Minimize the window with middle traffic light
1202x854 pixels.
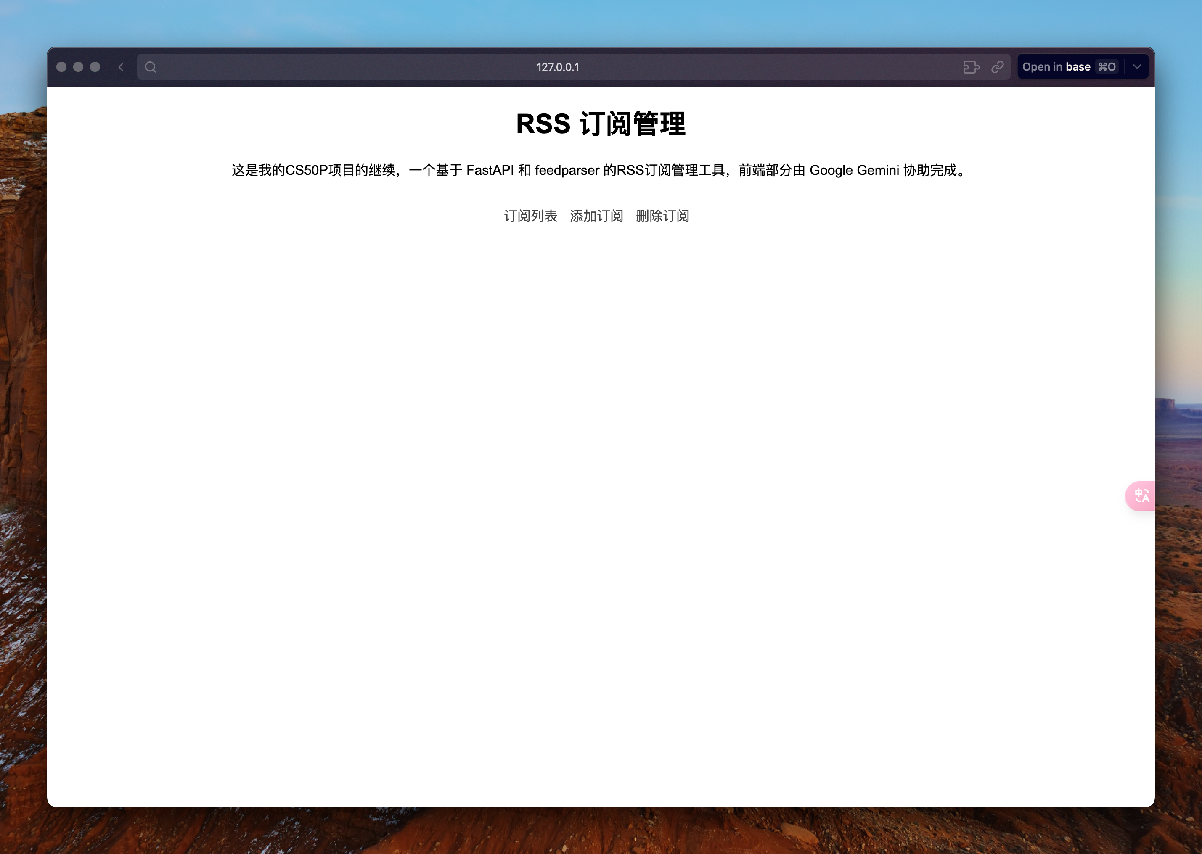click(x=78, y=67)
